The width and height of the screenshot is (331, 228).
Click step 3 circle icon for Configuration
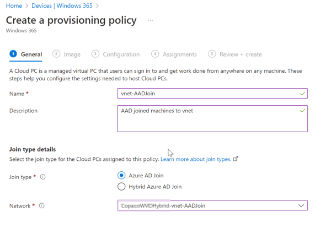tap(95, 54)
